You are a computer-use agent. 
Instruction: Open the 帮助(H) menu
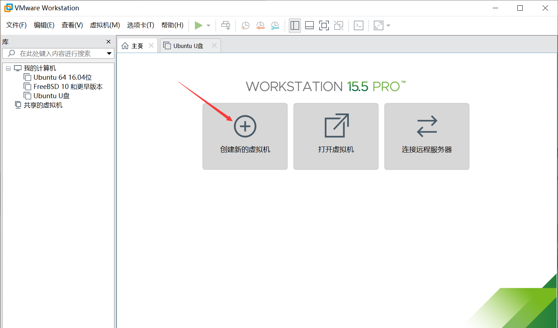click(172, 25)
